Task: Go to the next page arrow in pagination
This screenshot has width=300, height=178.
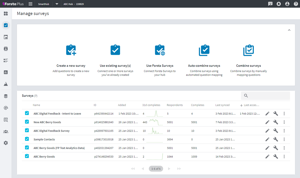Action: [x=169, y=169]
